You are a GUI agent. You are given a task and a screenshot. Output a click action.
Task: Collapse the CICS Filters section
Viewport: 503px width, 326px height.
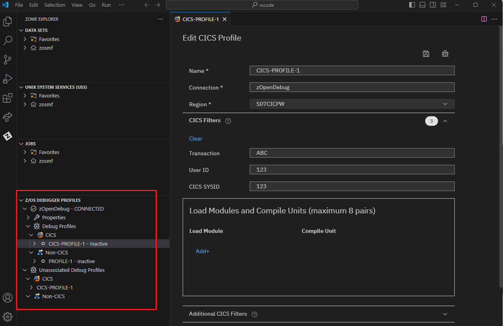(x=445, y=121)
